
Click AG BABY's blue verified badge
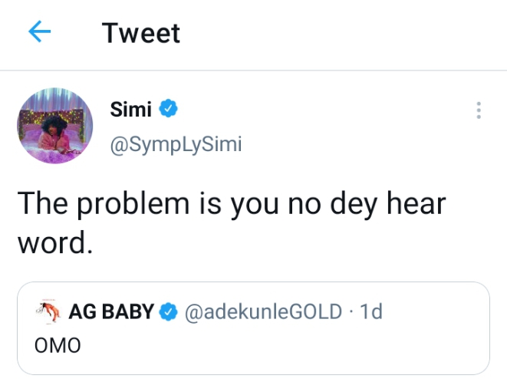[x=168, y=311]
